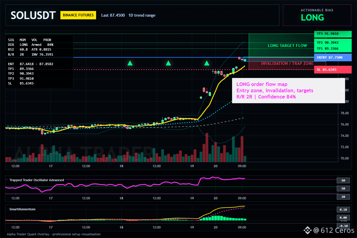Click the 19 date label on main chart axis
357x238 pixels.
pyautogui.click(x=192, y=166)
